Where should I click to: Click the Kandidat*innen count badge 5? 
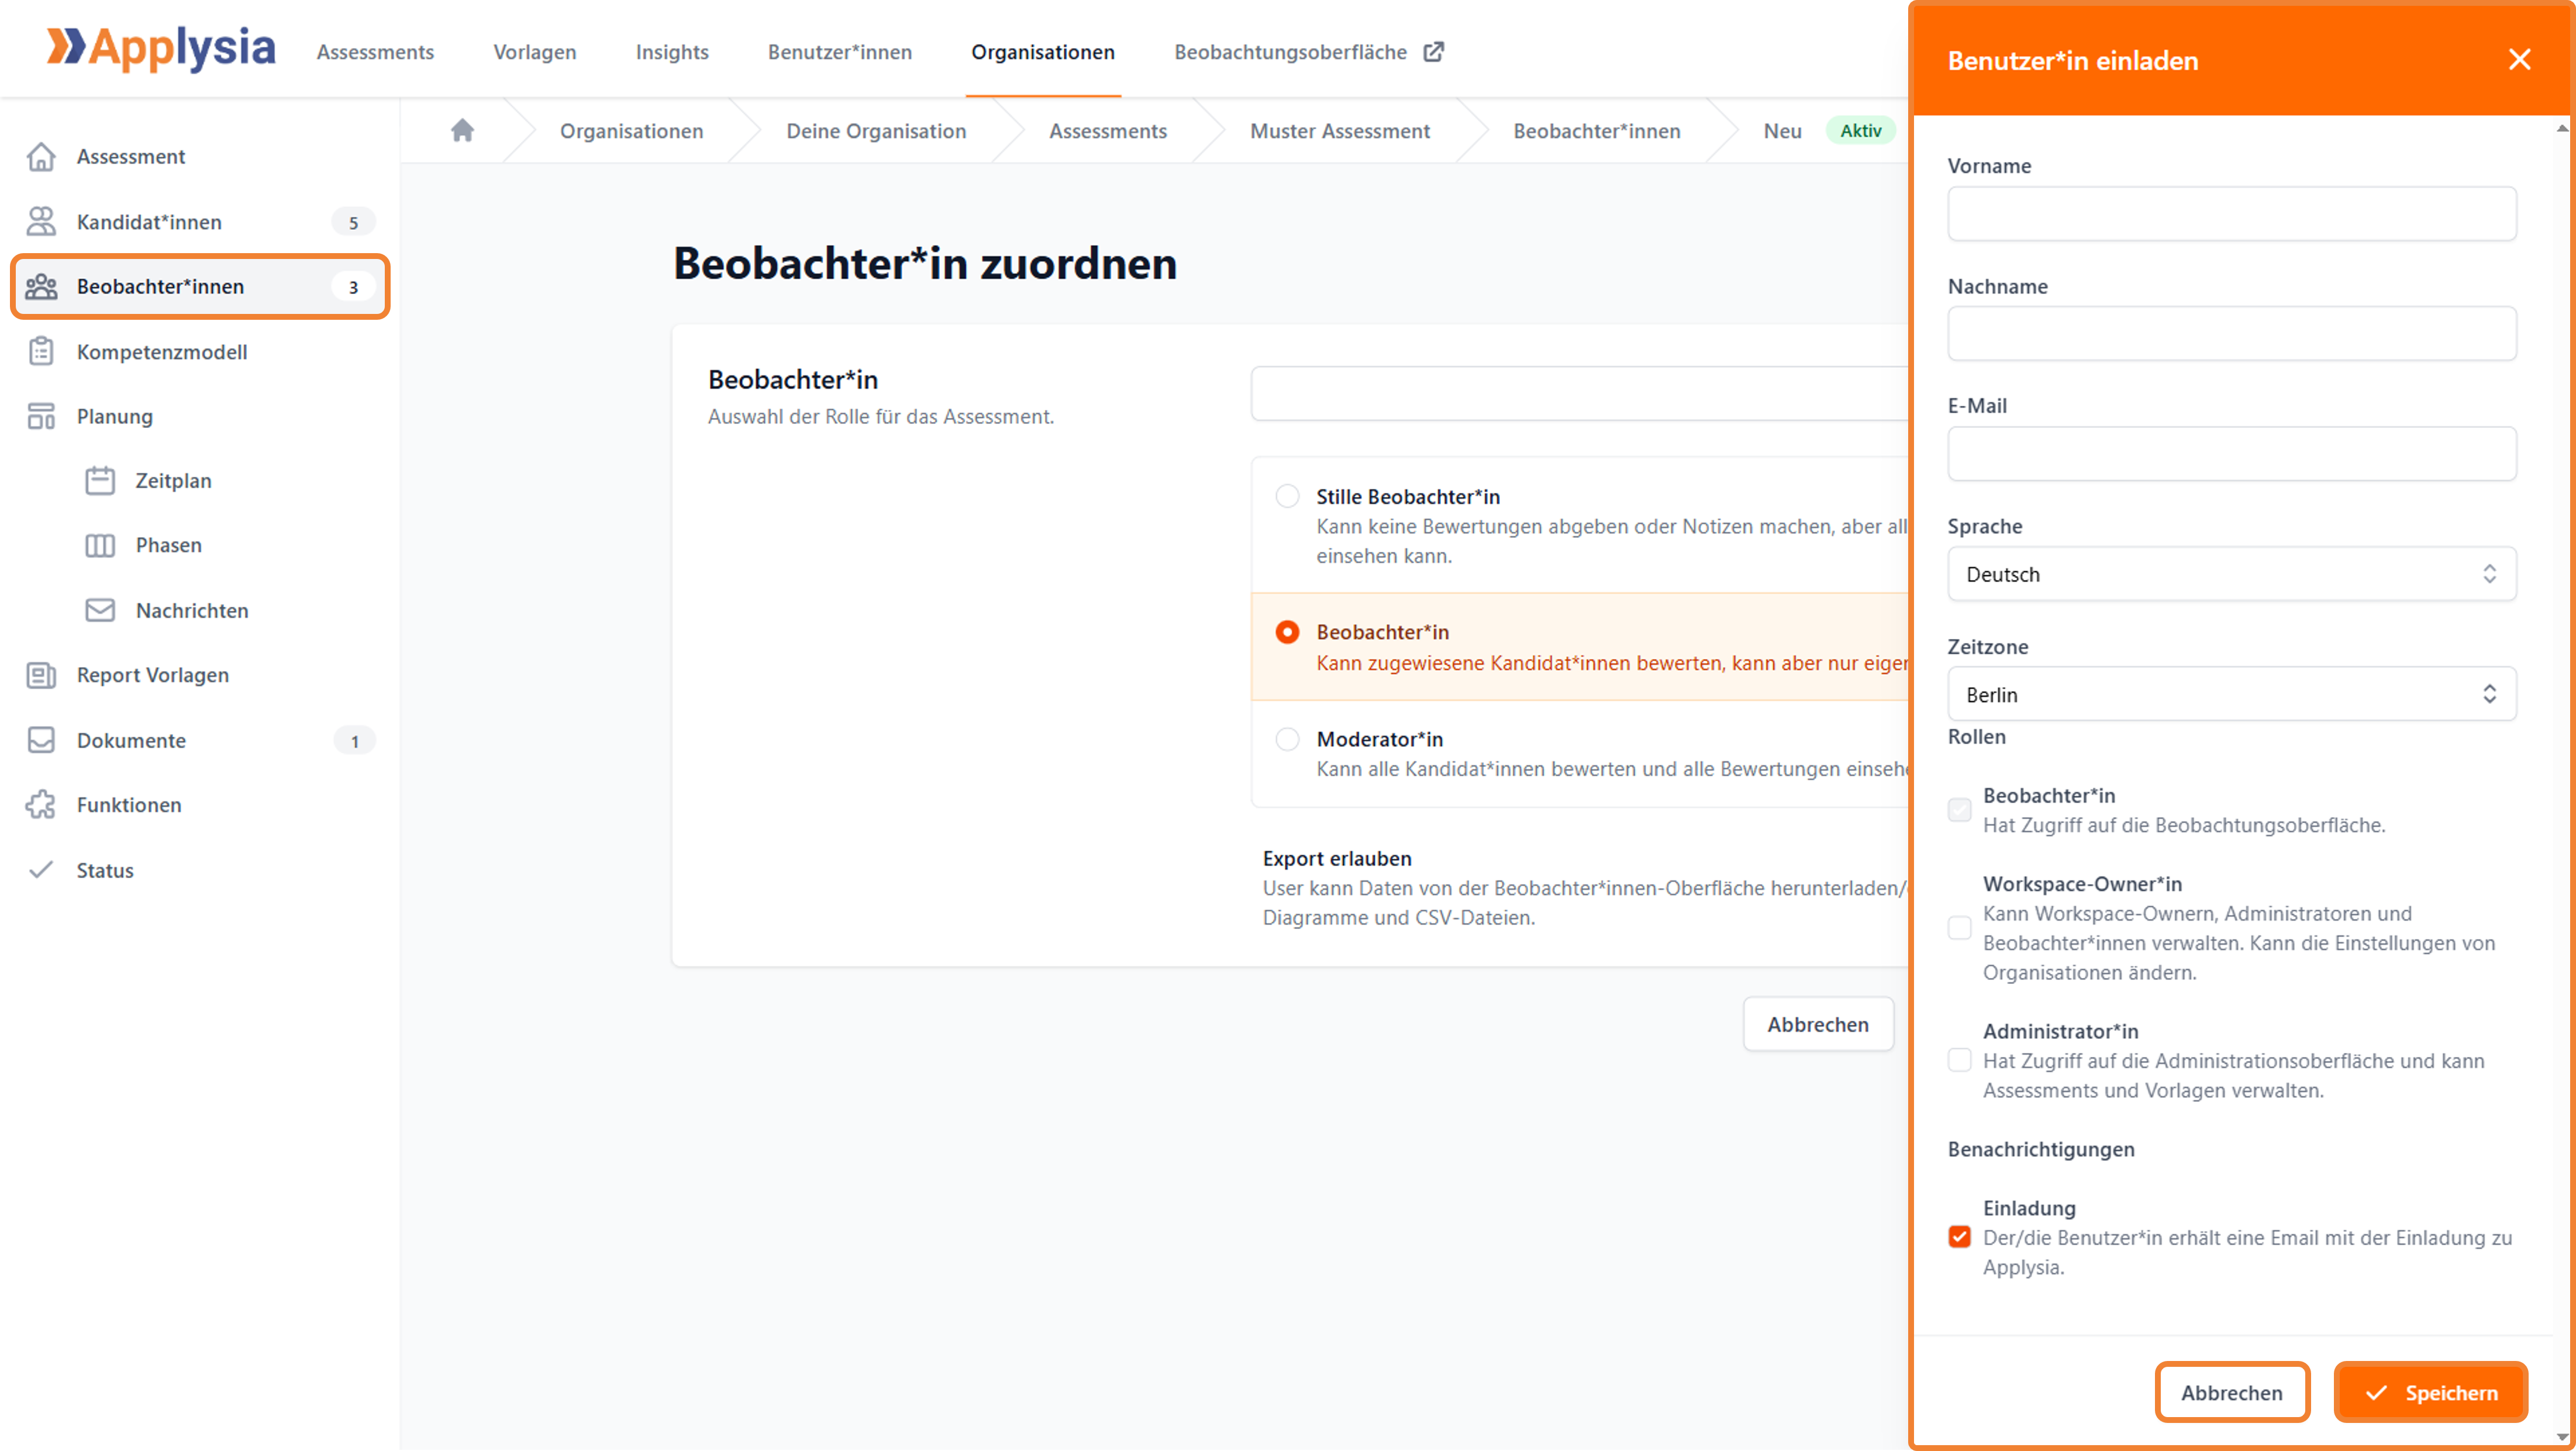(353, 222)
